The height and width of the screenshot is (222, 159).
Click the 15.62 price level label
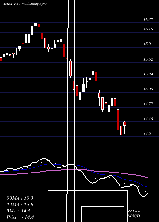(148, 59)
